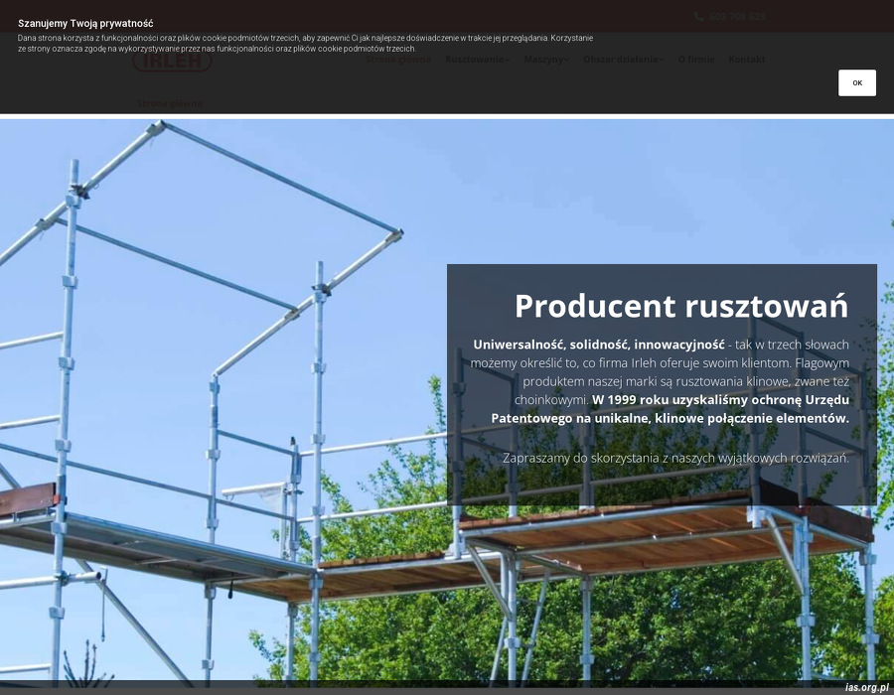Screen dimensions: 894x695
Task: Open the Kontakt page link
Action: [x=747, y=60]
